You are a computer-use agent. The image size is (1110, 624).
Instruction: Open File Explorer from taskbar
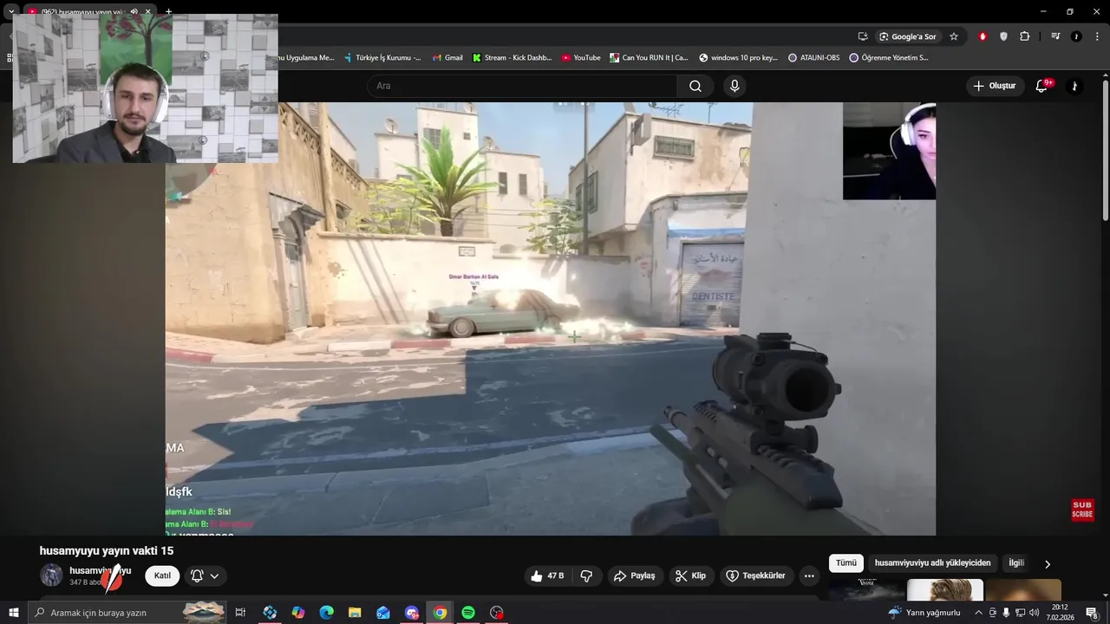[x=355, y=613]
